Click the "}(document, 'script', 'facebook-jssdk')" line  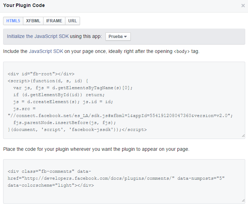point(77,130)
